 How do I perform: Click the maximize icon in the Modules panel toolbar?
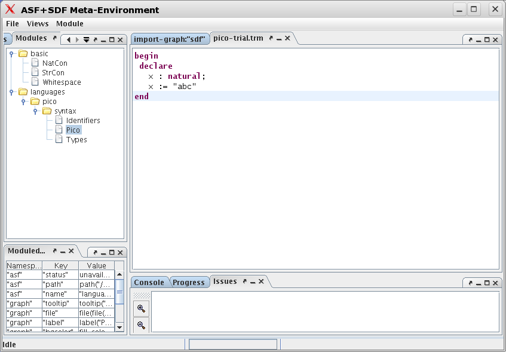pyautogui.click(x=112, y=39)
